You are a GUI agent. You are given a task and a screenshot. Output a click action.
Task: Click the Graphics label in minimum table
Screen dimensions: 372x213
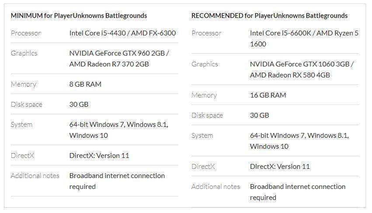point(24,53)
